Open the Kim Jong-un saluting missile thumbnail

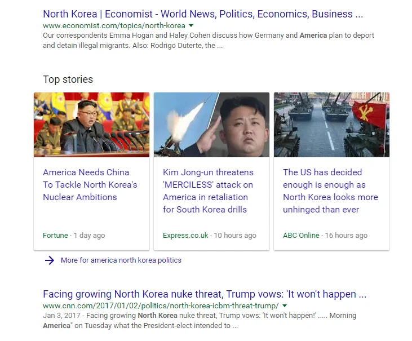point(211,125)
